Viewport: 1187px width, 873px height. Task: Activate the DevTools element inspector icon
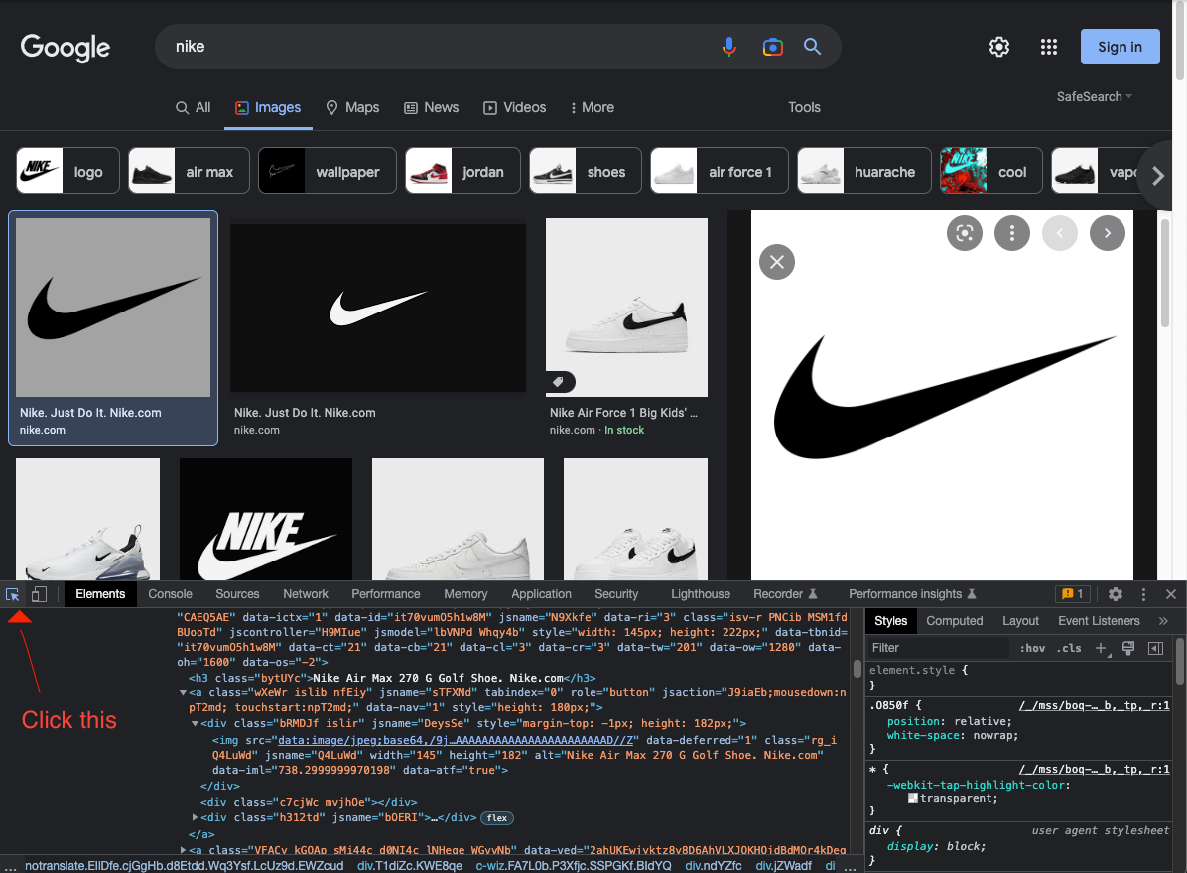[x=13, y=594]
